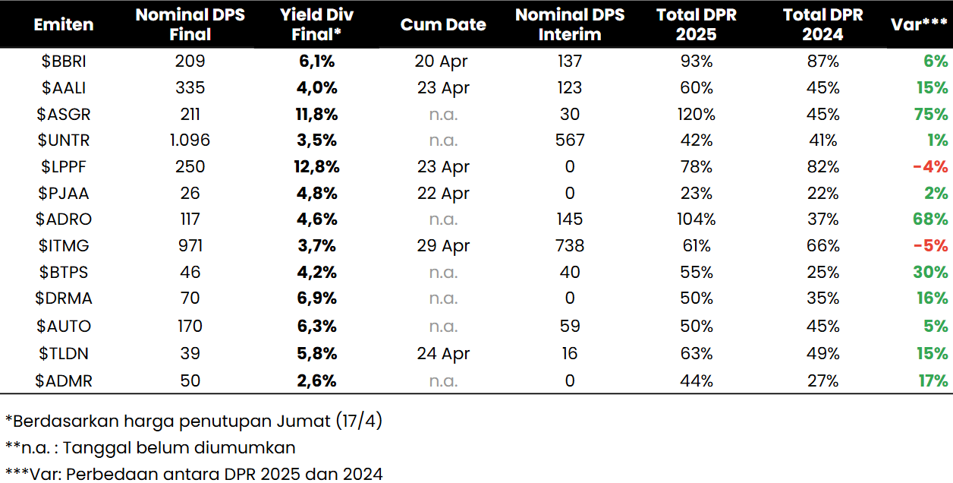This screenshot has height=483, width=953.
Task: Click the Emiten column header
Action: click(x=64, y=24)
